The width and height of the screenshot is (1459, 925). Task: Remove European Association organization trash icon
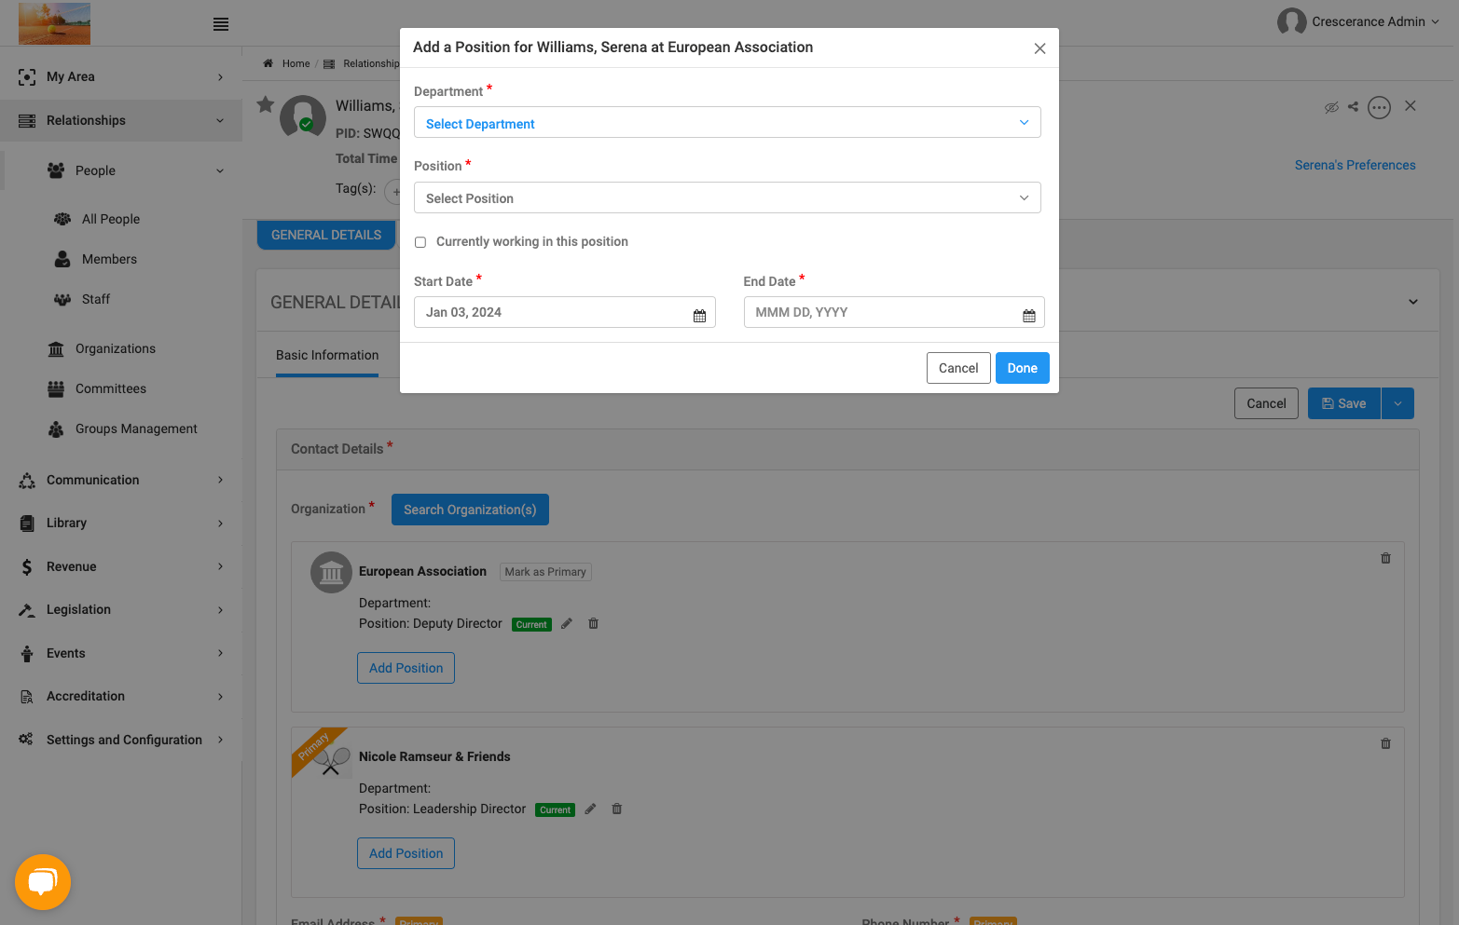(x=1385, y=558)
